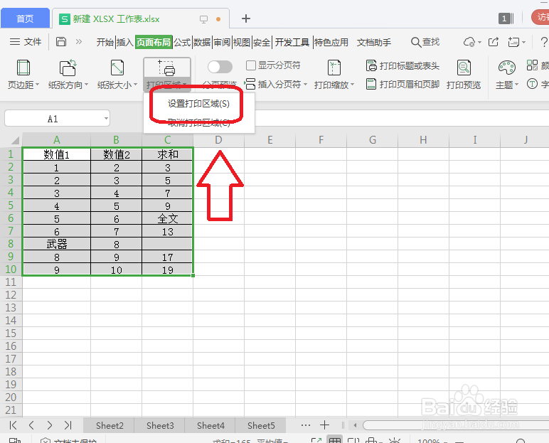Add a new sheet with plus icon
The image size is (549, 443).
click(324, 425)
